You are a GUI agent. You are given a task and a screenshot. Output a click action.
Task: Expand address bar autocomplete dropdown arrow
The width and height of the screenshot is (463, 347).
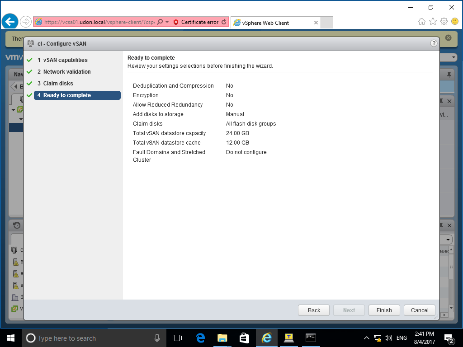point(167,22)
